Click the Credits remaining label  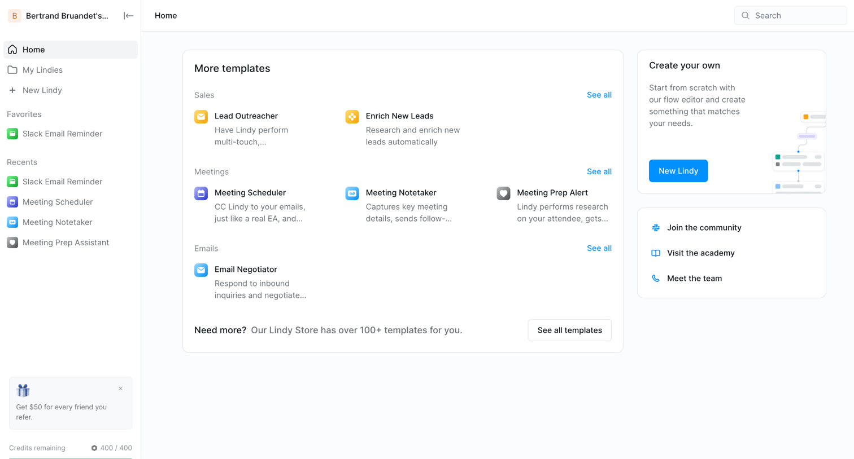pyautogui.click(x=37, y=448)
